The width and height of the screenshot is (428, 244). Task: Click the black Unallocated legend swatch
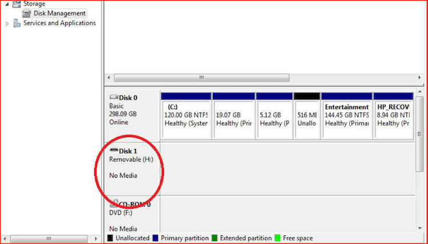pos(110,238)
